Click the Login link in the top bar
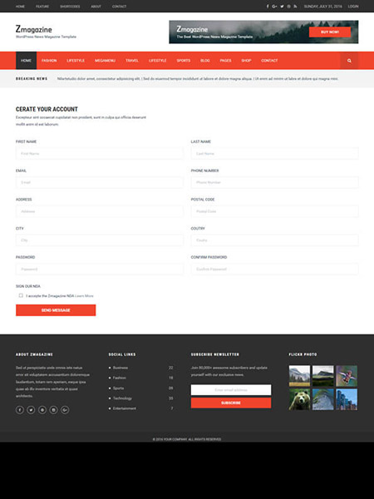 (x=353, y=7)
